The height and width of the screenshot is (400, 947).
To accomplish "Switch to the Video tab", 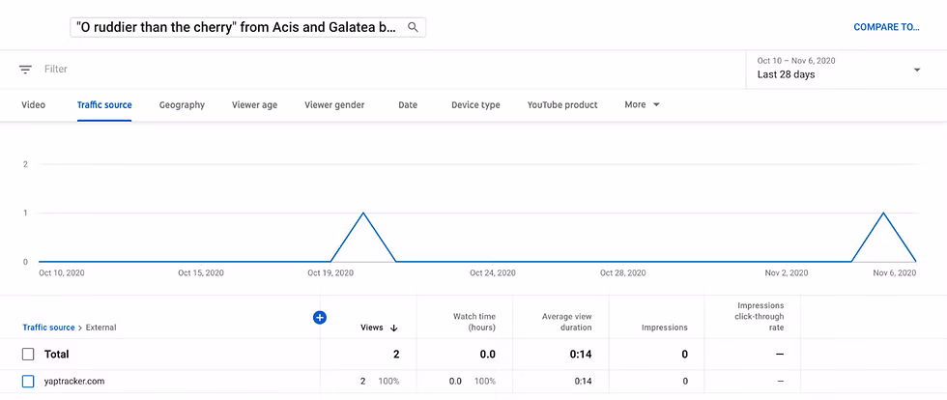I will coord(33,104).
